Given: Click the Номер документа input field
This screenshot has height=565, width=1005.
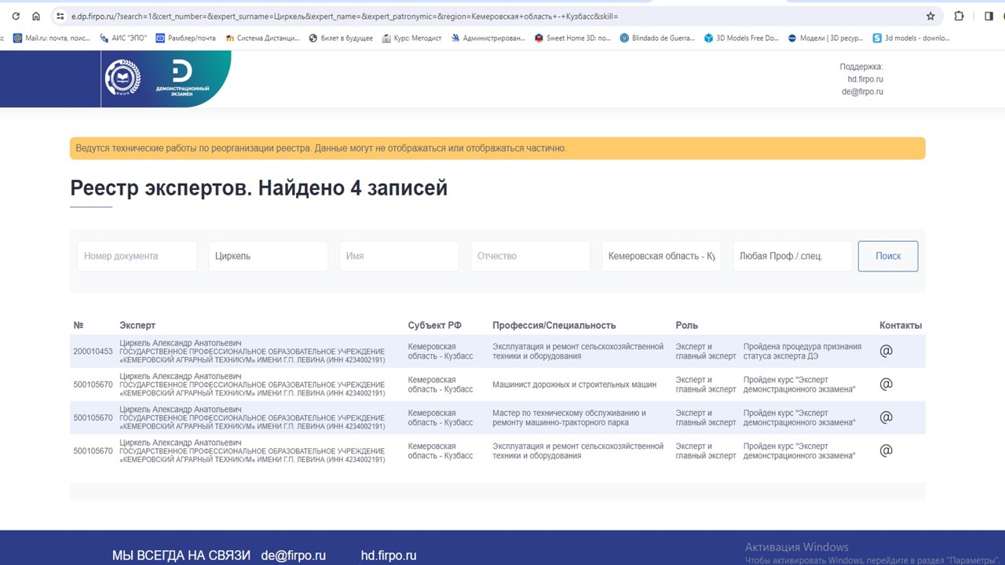Looking at the screenshot, I should tap(137, 256).
